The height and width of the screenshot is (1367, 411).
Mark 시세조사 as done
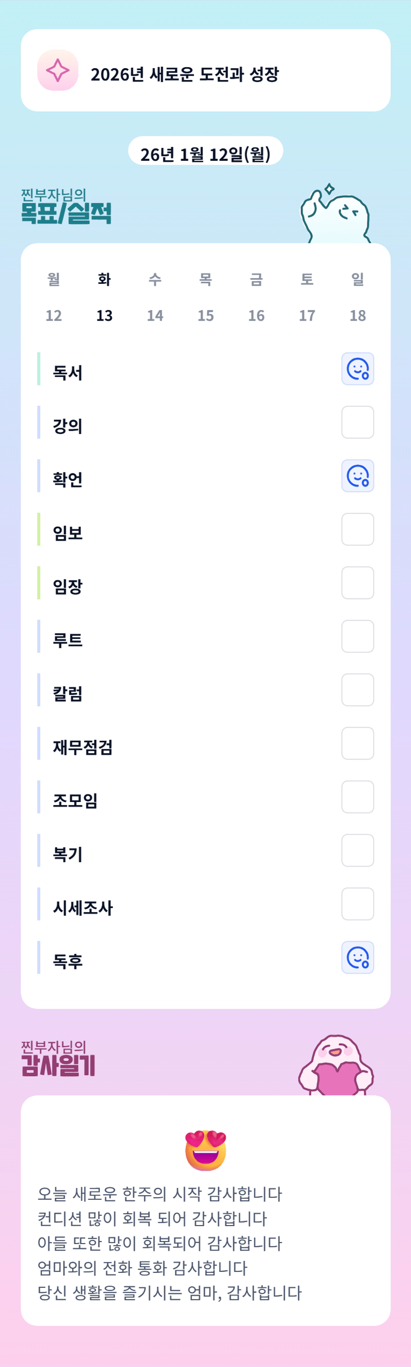(357, 904)
